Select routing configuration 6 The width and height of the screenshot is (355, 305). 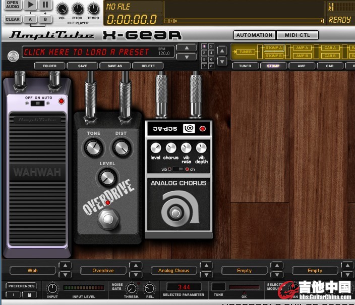[x=211, y=60]
